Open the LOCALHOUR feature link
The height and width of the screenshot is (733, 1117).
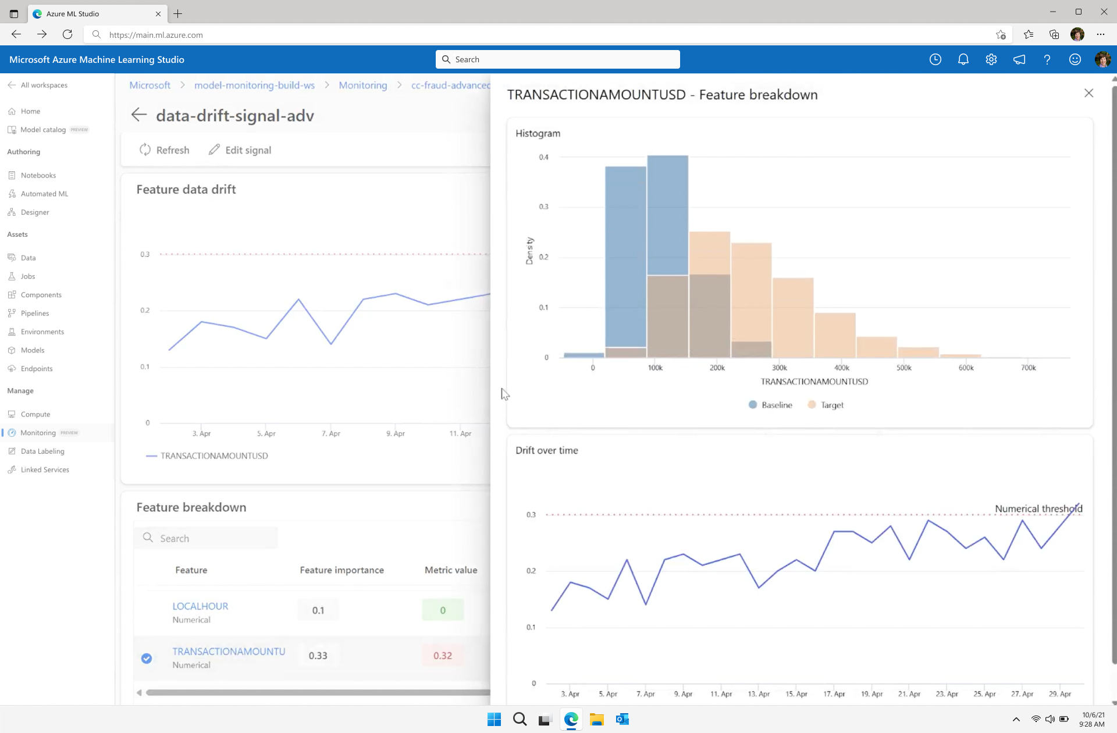(x=200, y=606)
